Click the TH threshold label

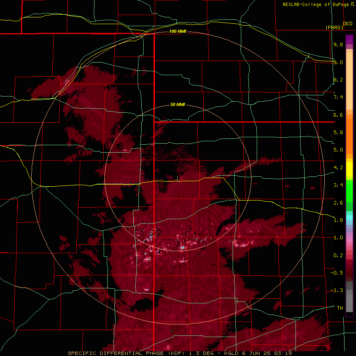(340, 308)
